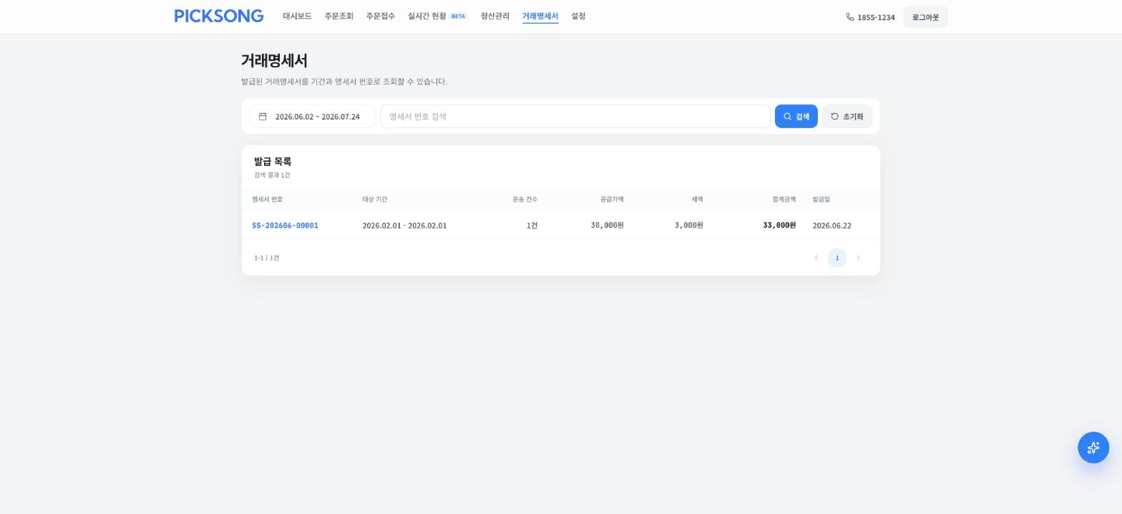
Task: Click the 검색 search button
Action: [x=796, y=117]
